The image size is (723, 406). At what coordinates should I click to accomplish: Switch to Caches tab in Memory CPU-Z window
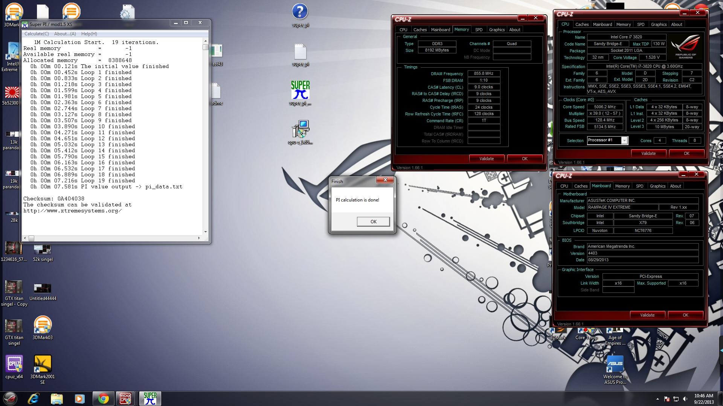click(420, 30)
